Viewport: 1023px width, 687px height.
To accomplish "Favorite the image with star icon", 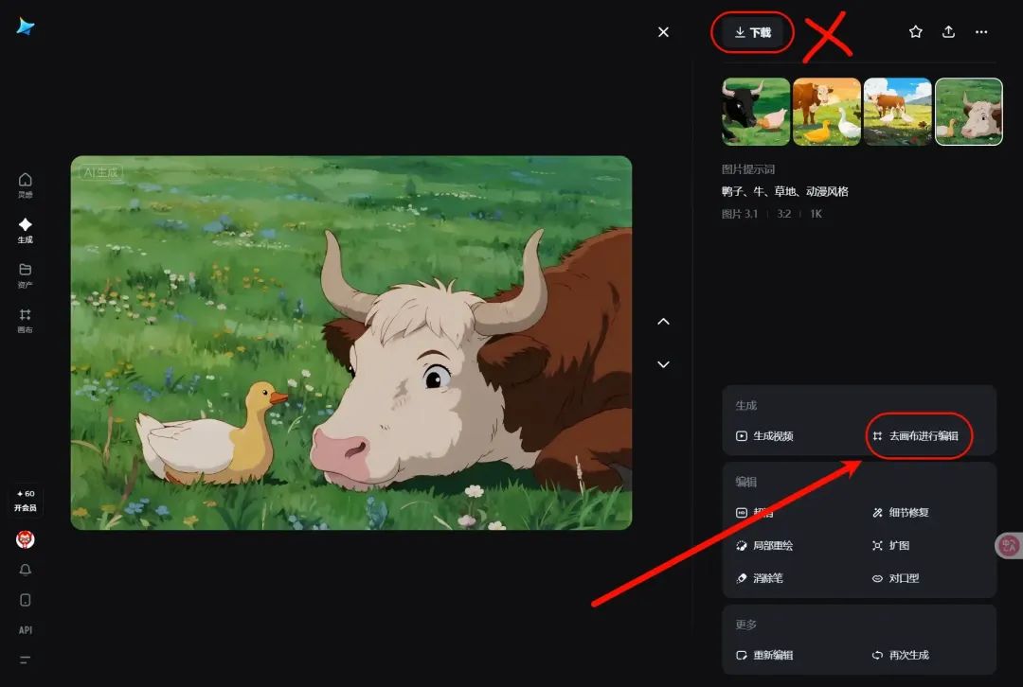I will pos(915,32).
